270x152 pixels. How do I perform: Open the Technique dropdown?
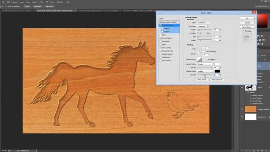202,26
